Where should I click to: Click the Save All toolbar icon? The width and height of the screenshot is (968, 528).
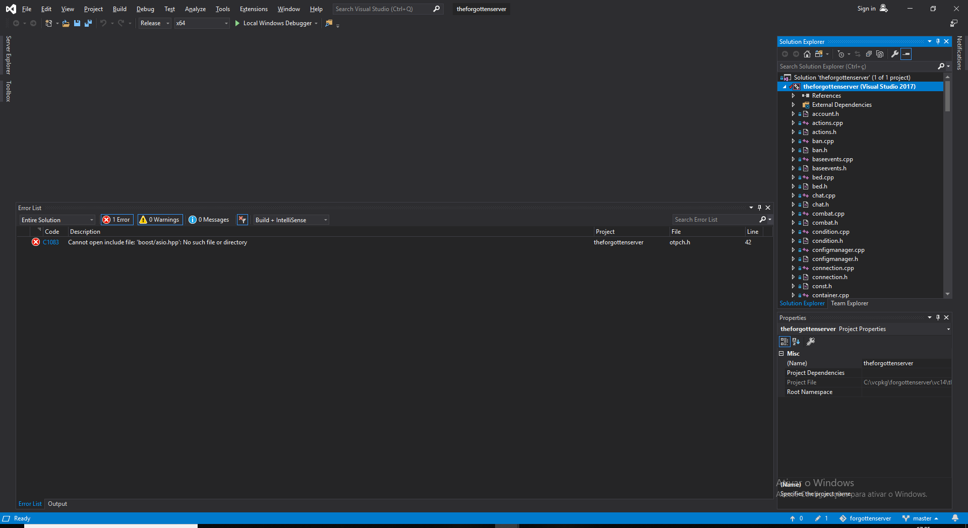(88, 23)
